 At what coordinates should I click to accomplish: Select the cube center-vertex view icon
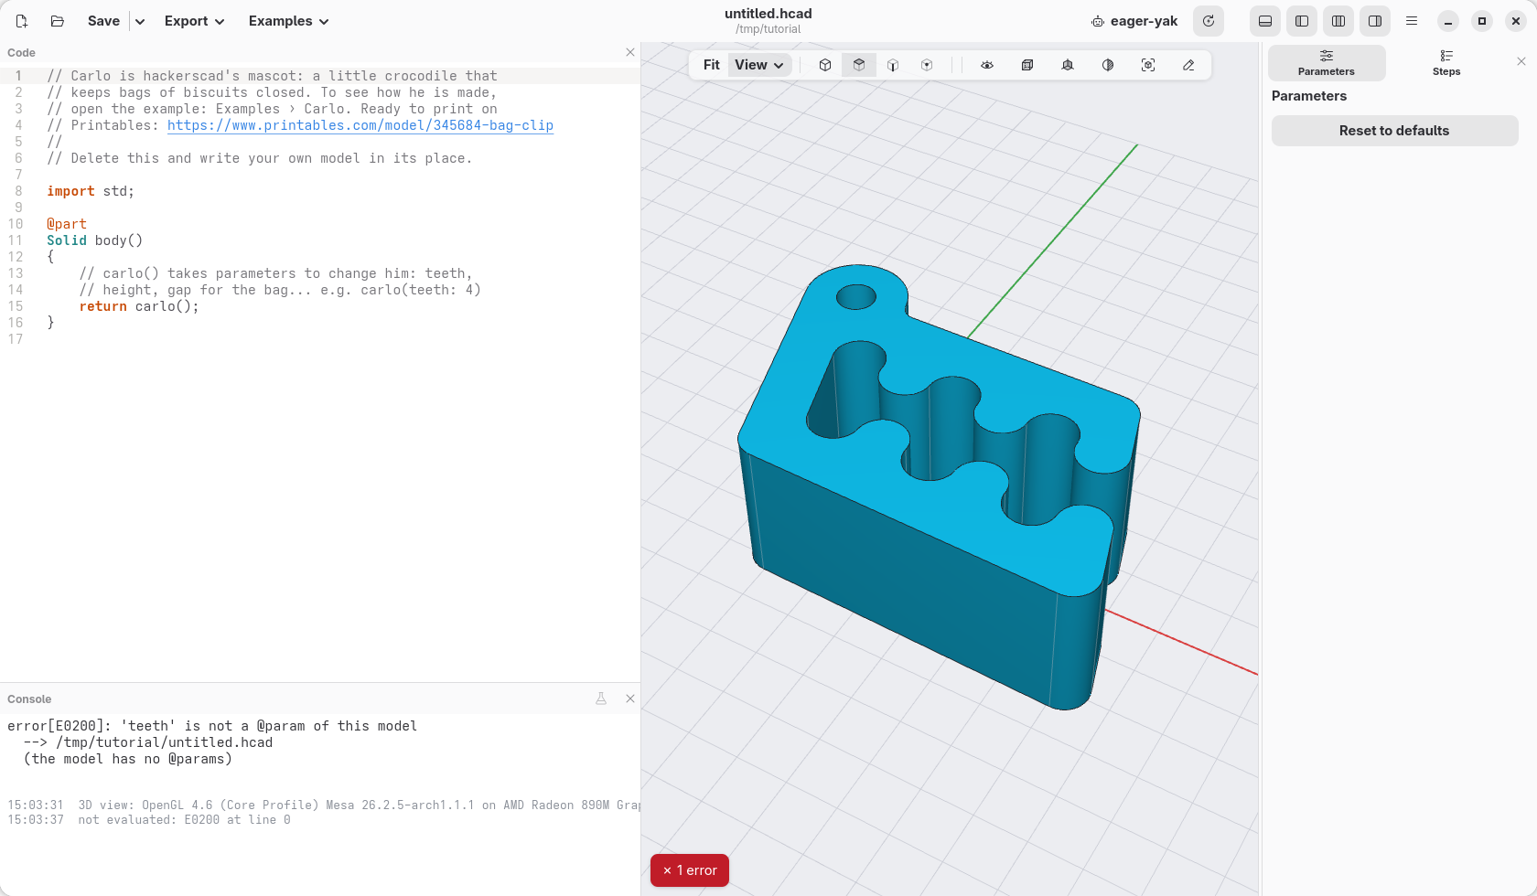(x=927, y=65)
